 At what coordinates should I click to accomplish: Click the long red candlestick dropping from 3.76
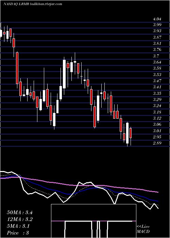tap(17, 68)
